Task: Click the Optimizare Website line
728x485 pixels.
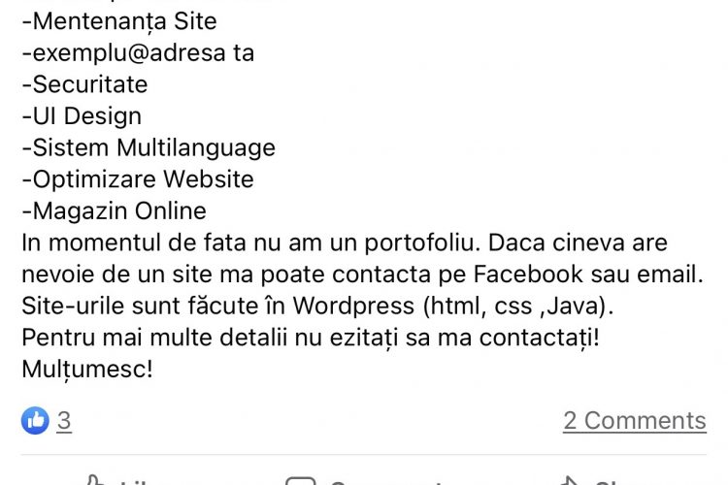Action: coord(138,179)
